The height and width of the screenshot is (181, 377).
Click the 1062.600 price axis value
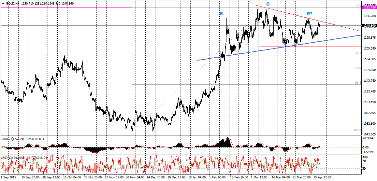tap(369, 124)
